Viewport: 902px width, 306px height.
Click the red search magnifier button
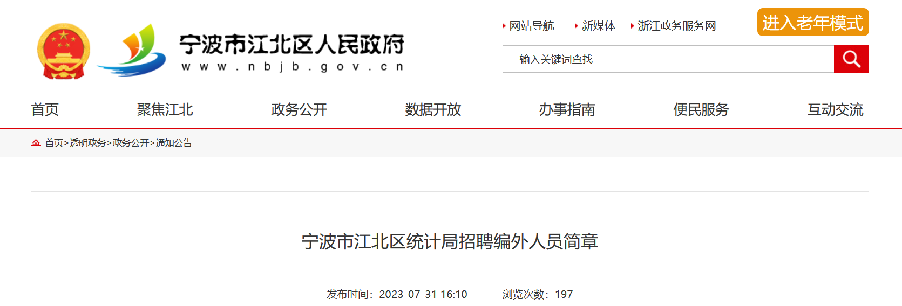point(851,59)
